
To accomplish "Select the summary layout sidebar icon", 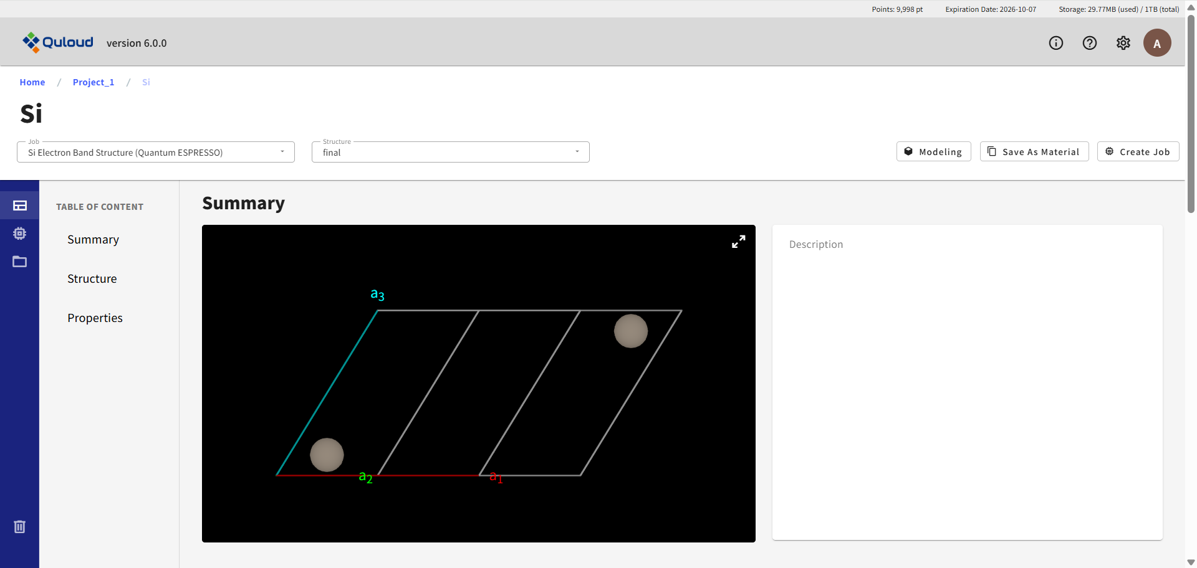I will (20, 206).
